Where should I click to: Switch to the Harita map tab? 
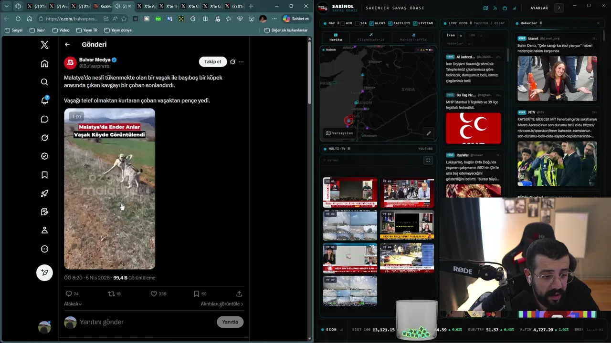pos(336,38)
